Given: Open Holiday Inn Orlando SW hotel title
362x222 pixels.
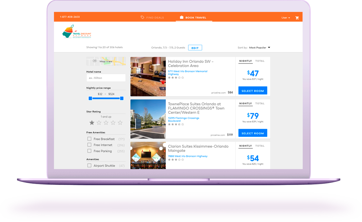Looking at the screenshot, I should click(191, 64).
